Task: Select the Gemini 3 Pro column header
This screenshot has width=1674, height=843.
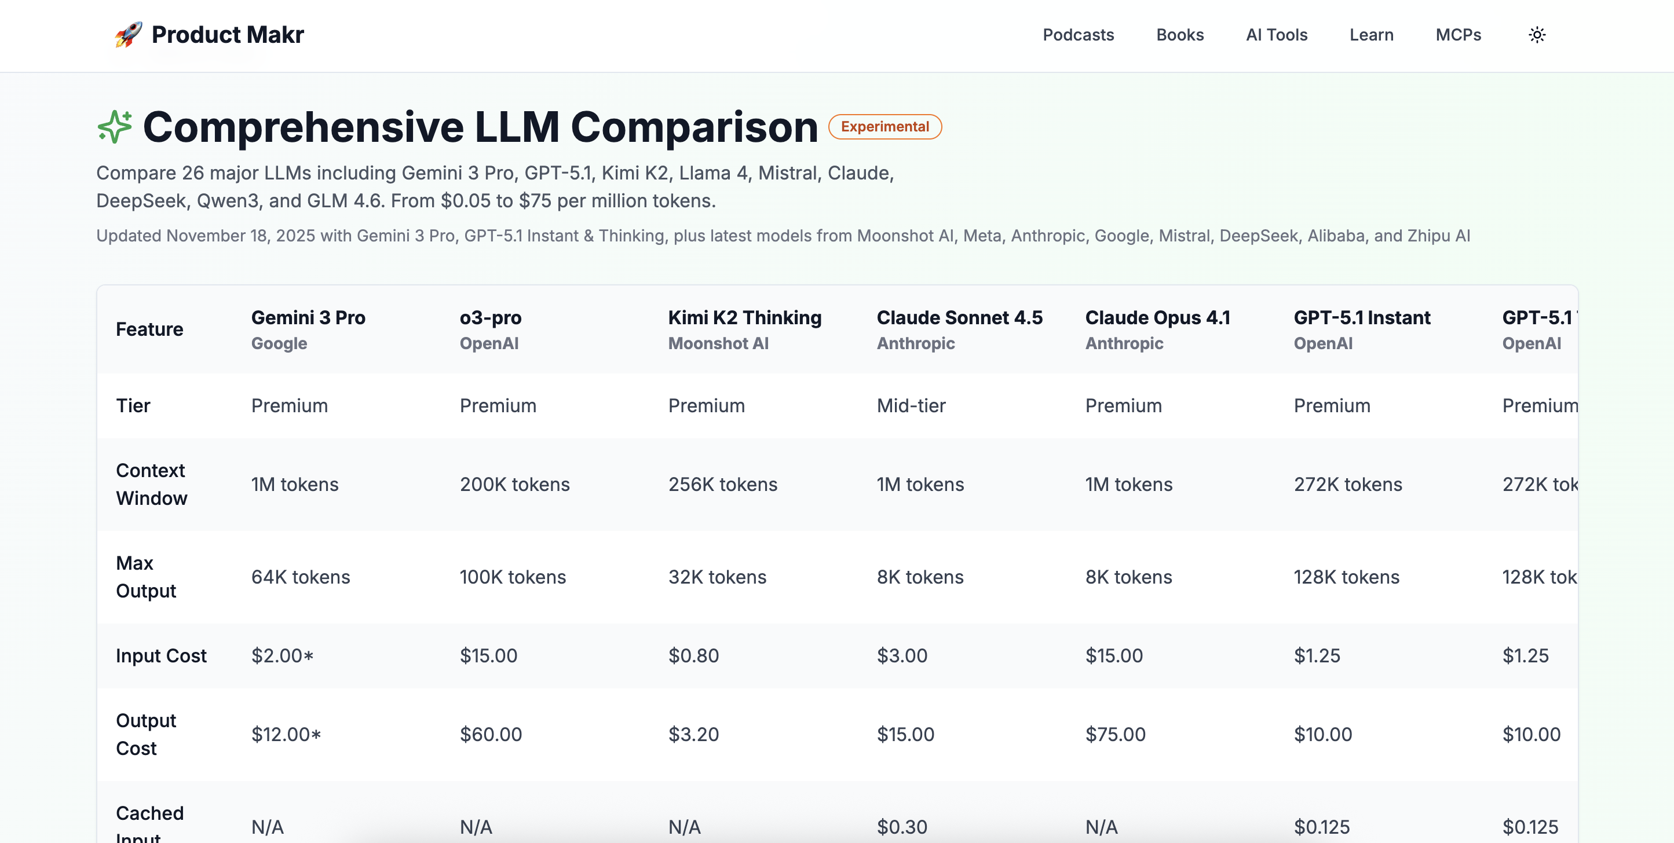Action: click(308, 318)
